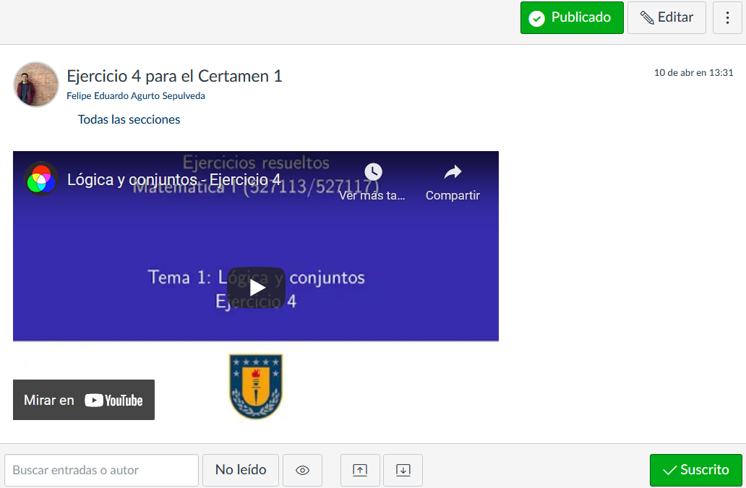Focus the 'Buscar entradas o autor' search field
The image size is (746, 488).
[101, 470]
